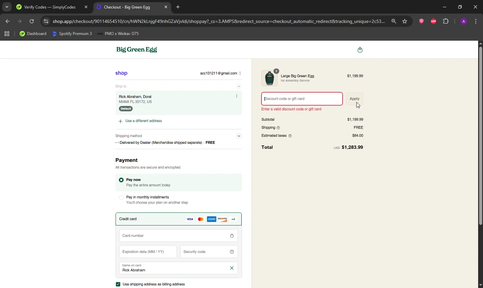View site information icon in address bar
The height and width of the screenshot is (288, 483).
pos(46,21)
